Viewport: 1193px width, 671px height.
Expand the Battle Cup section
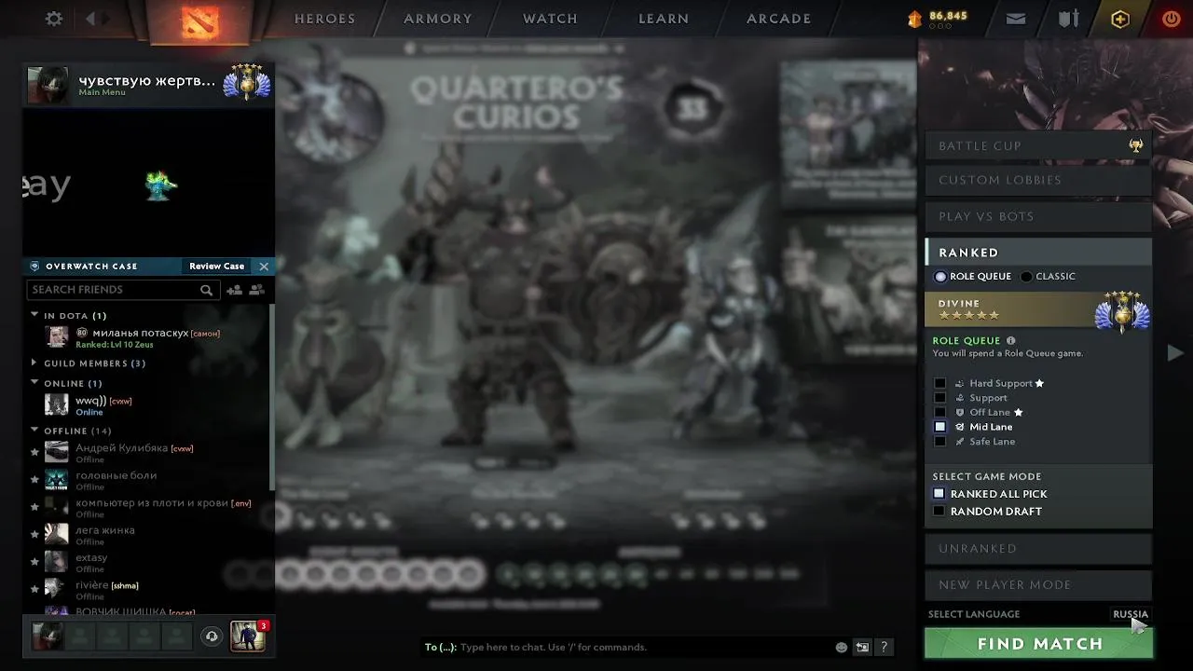[x=1038, y=145]
